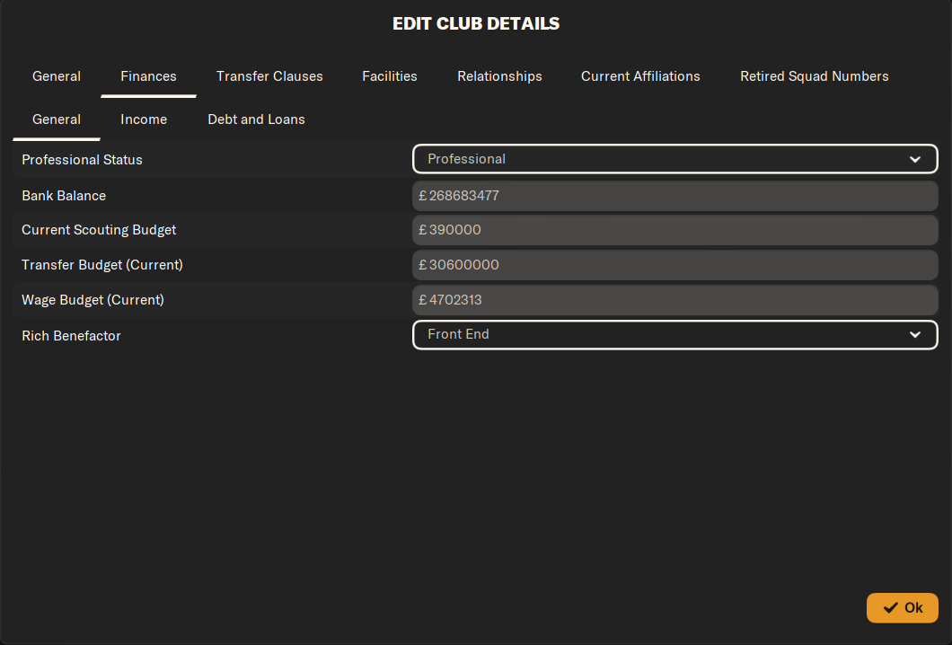Select the Finances tab
952x645 pixels.
tap(148, 76)
